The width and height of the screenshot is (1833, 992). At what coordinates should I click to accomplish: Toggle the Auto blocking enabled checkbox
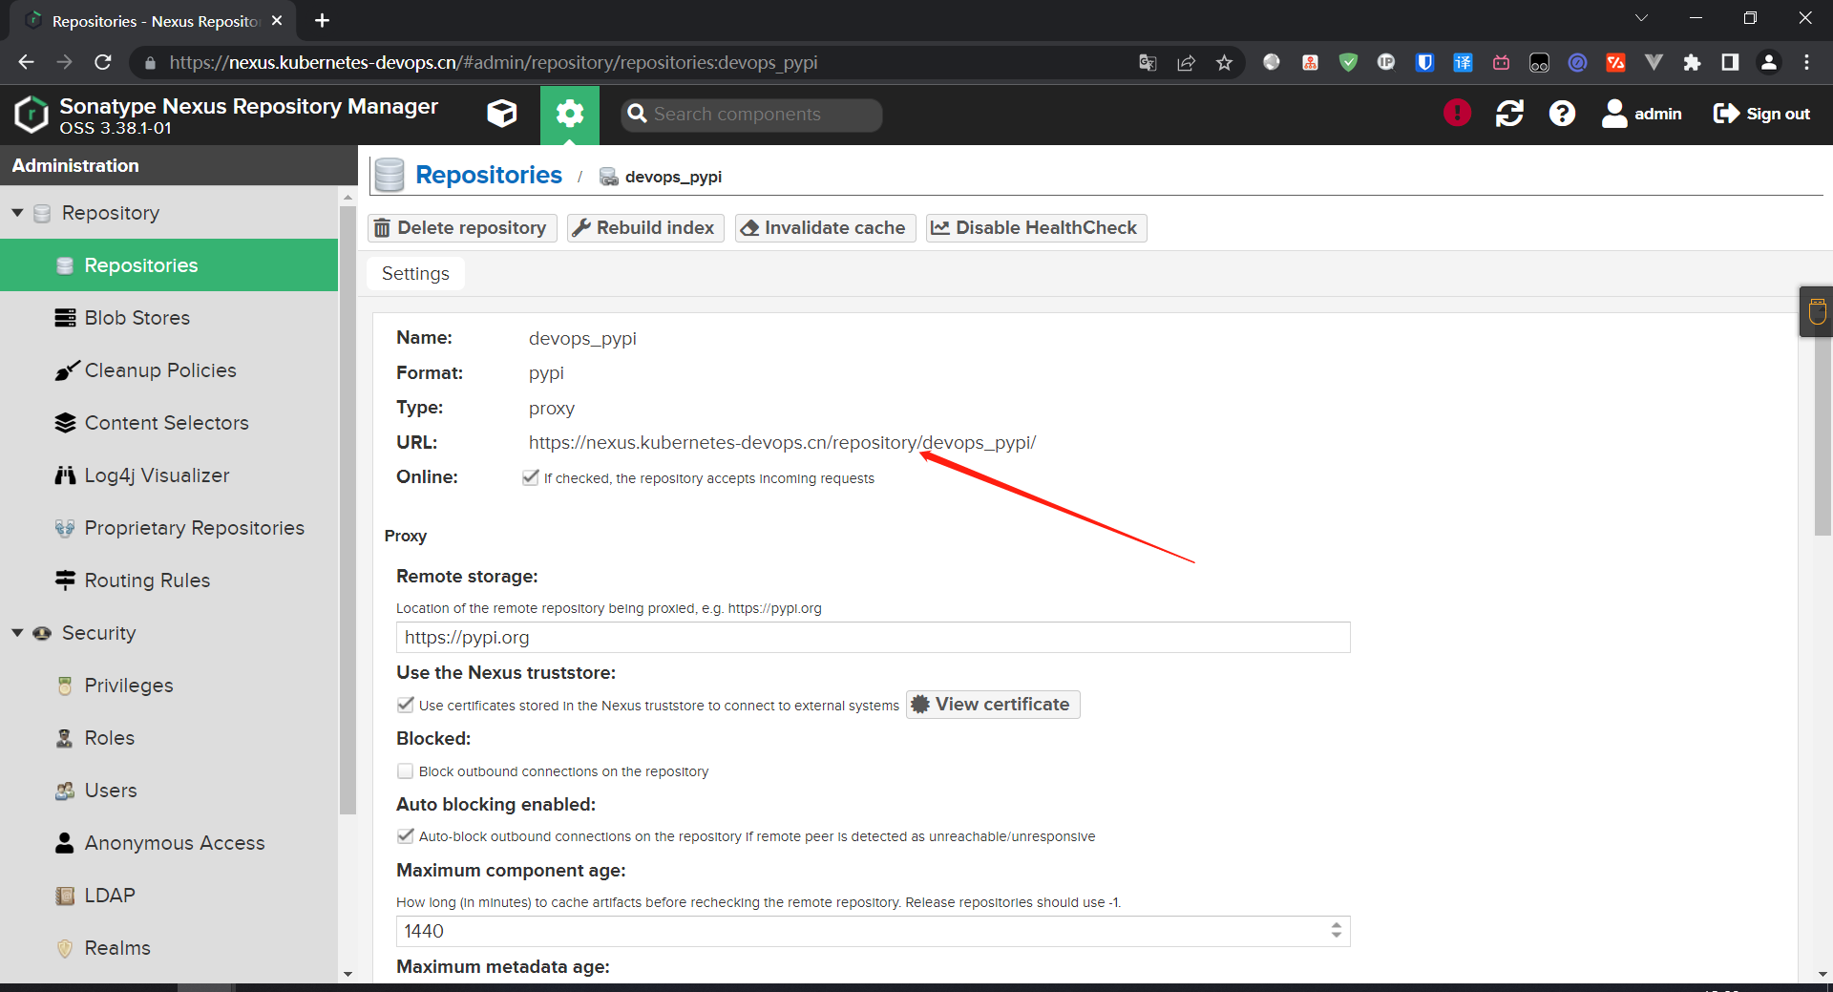coord(406,836)
